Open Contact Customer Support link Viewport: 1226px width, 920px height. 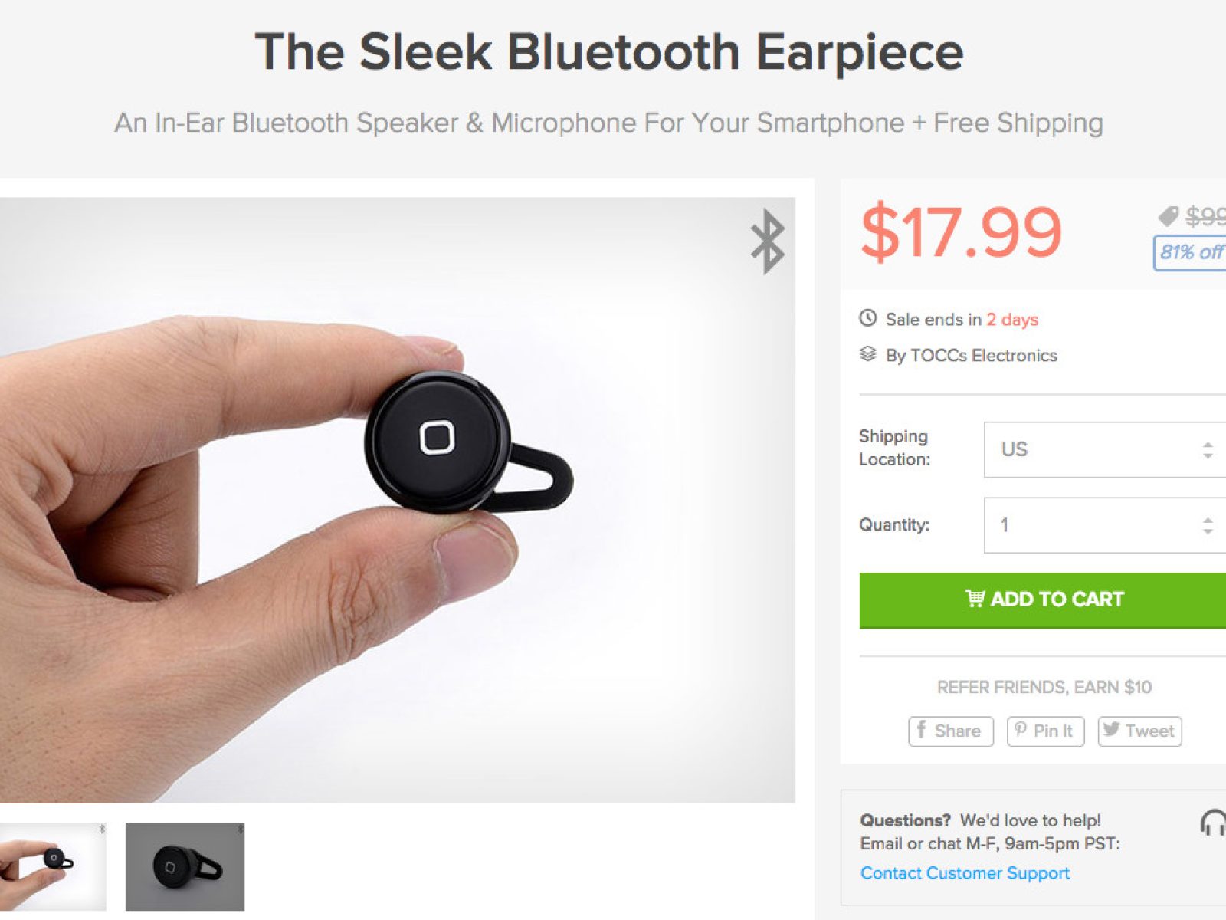tap(965, 873)
